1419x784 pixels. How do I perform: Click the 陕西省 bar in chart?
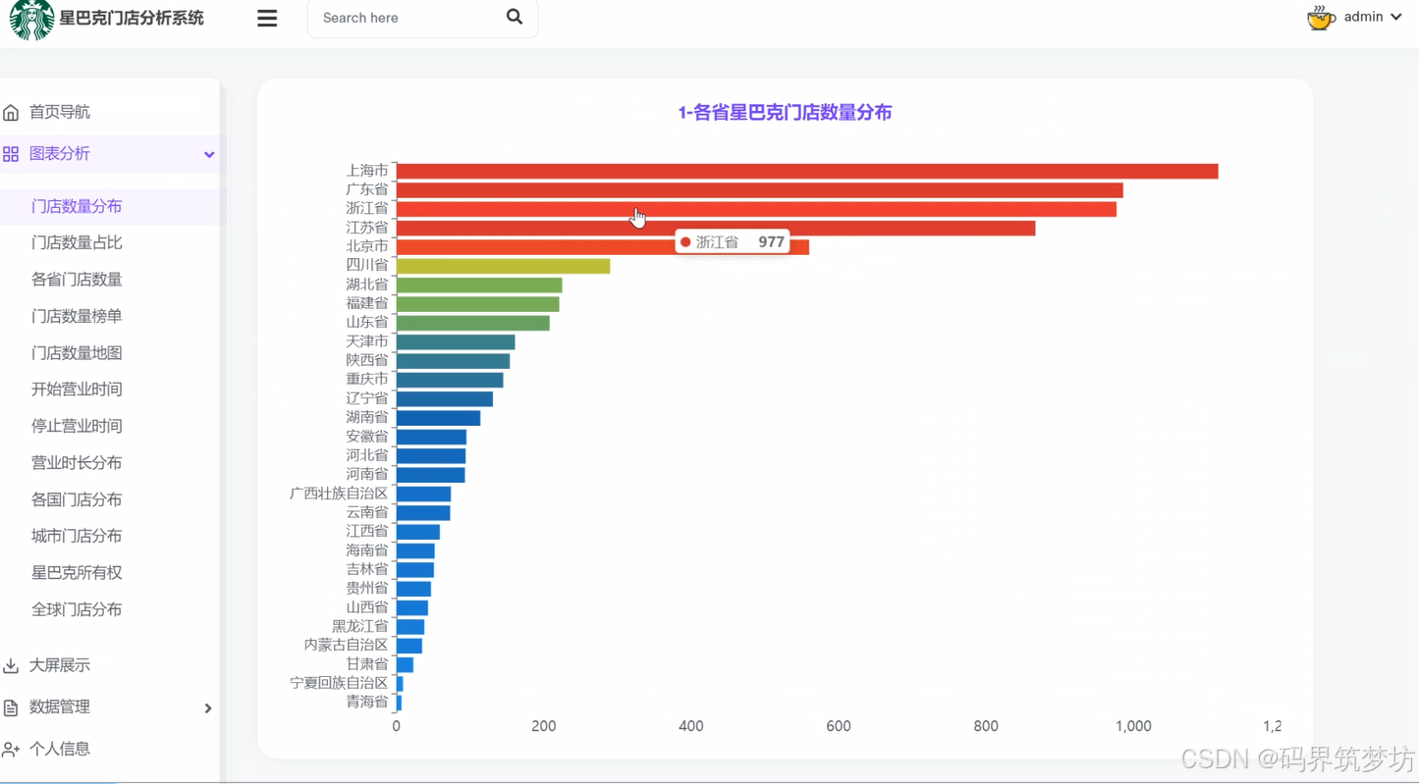[453, 360]
